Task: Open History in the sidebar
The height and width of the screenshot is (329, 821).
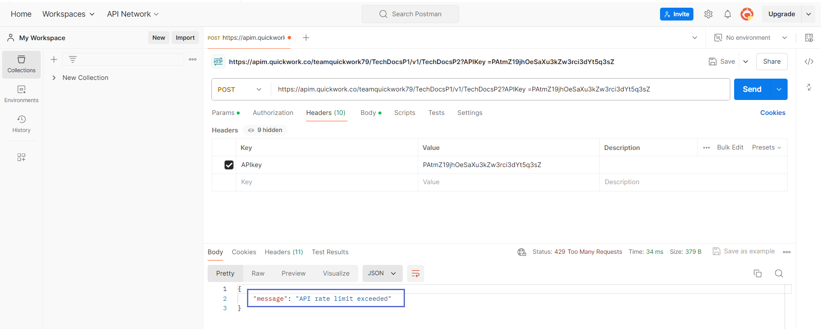Action: pyautogui.click(x=21, y=124)
